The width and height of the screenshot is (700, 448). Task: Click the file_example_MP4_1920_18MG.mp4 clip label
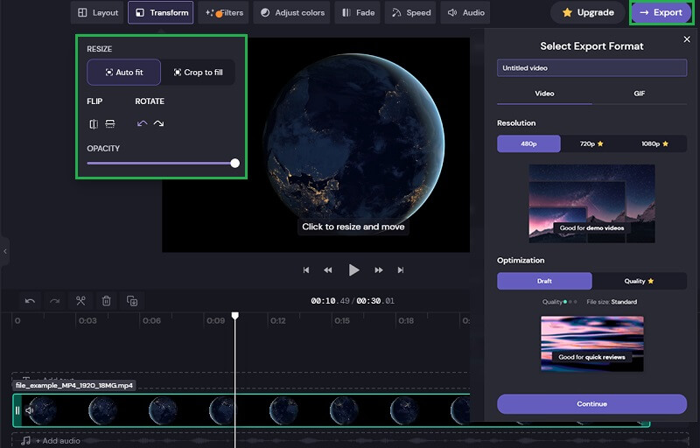tap(74, 385)
